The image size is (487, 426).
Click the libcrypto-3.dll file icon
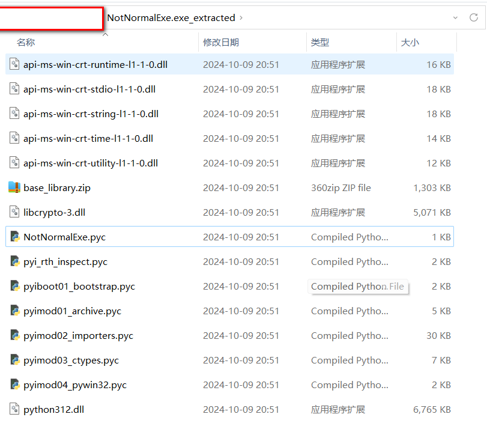tap(15, 212)
